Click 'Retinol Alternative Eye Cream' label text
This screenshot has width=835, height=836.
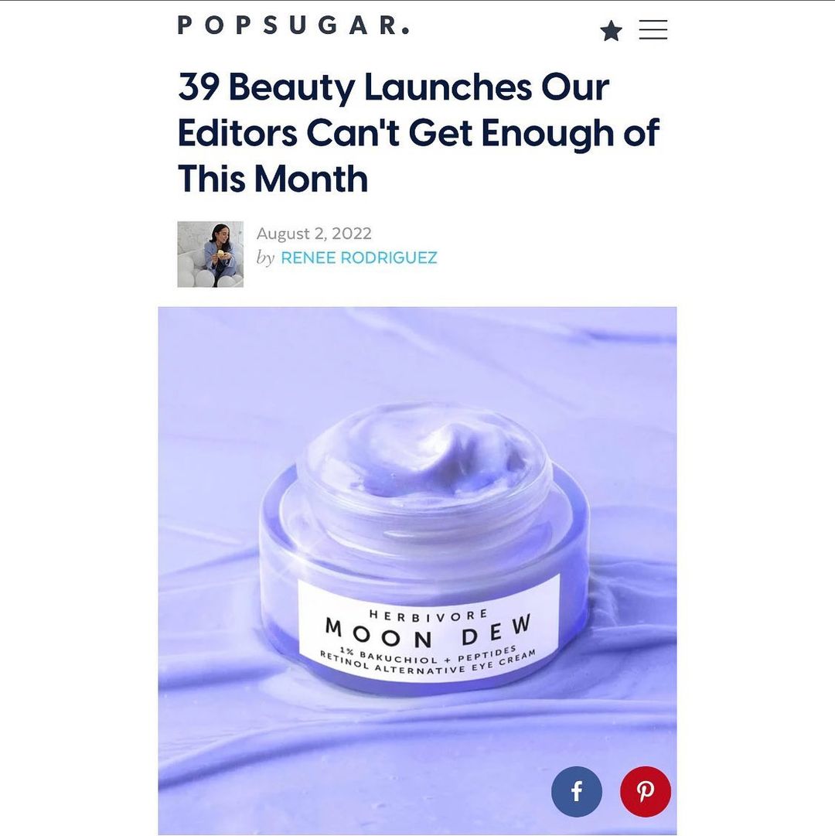click(428, 664)
